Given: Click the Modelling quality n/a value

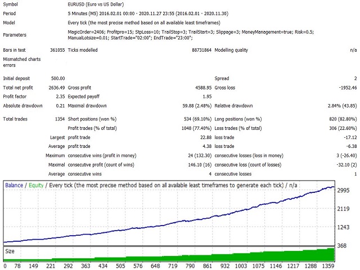Looking at the screenshot, I should (354, 50).
